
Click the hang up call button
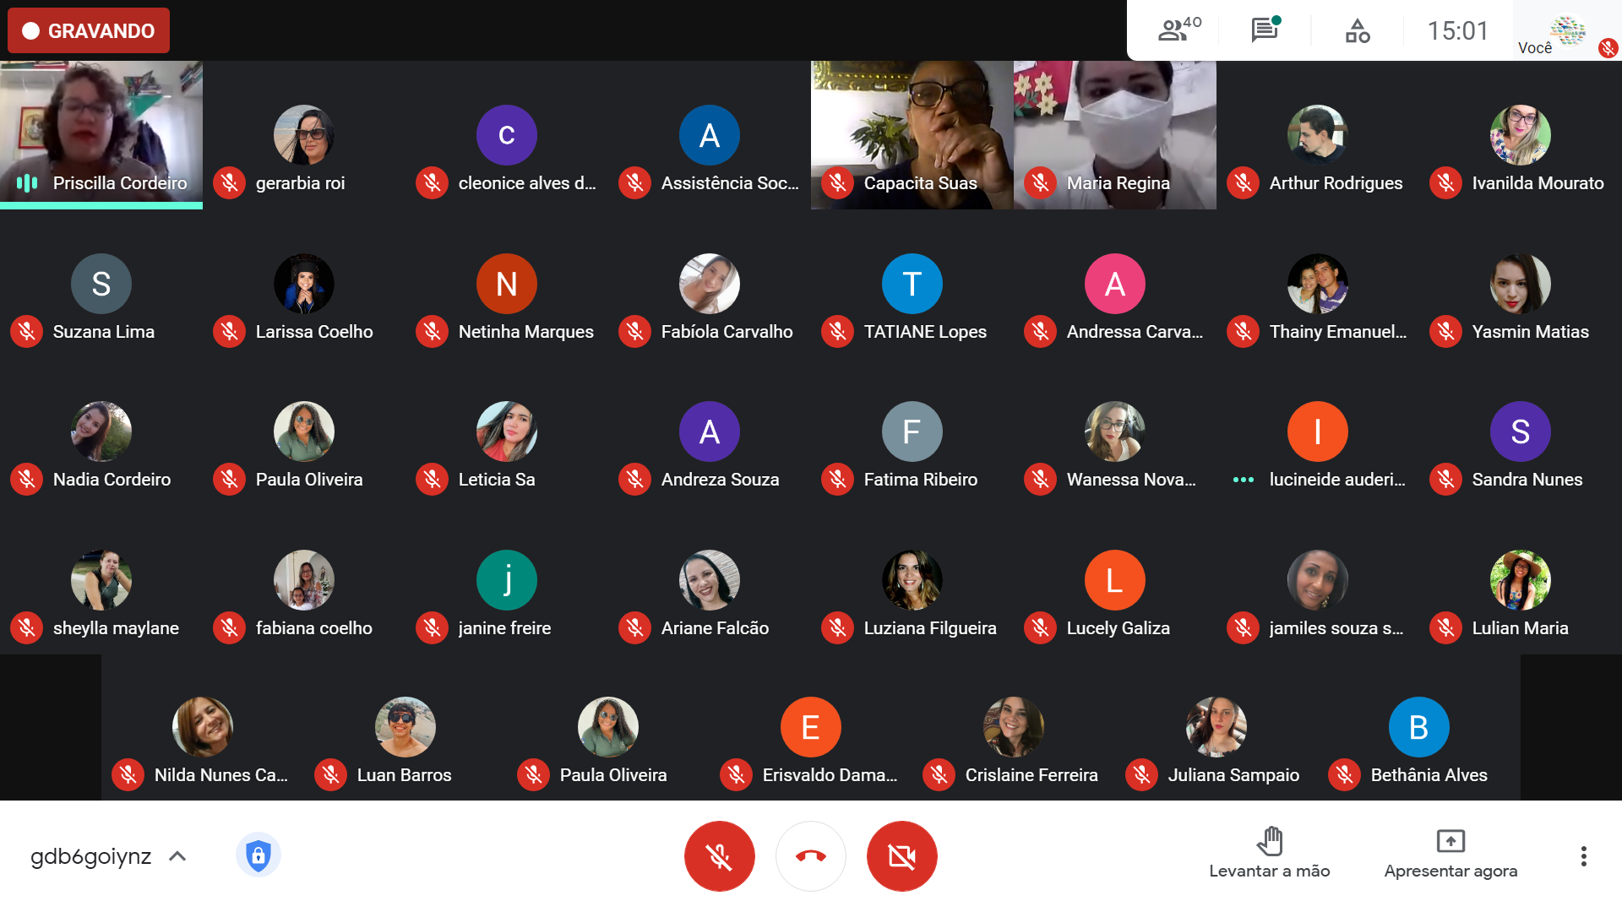point(810,856)
